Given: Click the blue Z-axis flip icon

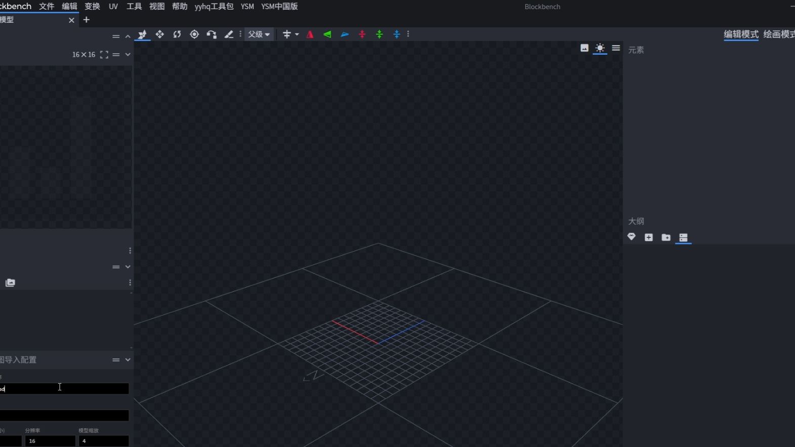Looking at the screenshot, I should point(344,34).
